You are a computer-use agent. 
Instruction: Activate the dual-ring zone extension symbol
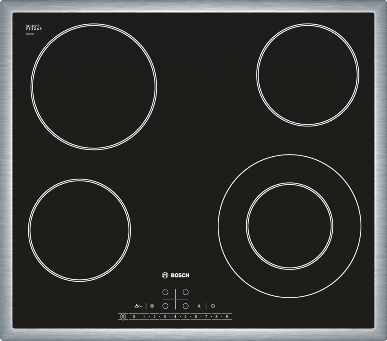152,306
